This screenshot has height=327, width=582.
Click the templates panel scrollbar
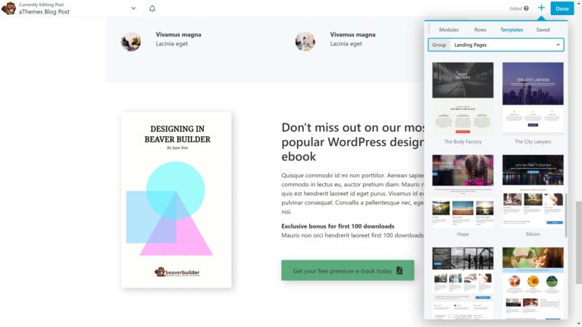tap(565, 215)
